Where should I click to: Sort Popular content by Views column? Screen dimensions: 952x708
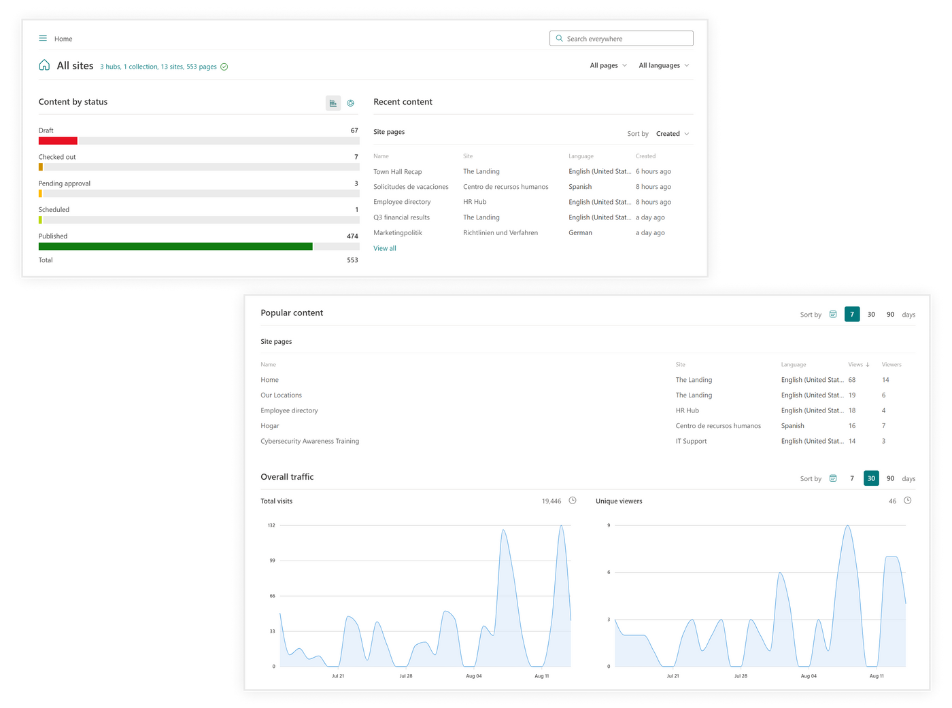point(858,365)
